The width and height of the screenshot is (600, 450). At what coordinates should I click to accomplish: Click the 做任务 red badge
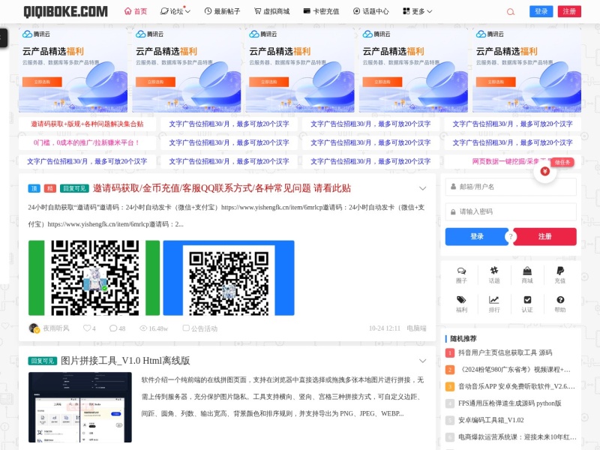[x=562, y=162]
